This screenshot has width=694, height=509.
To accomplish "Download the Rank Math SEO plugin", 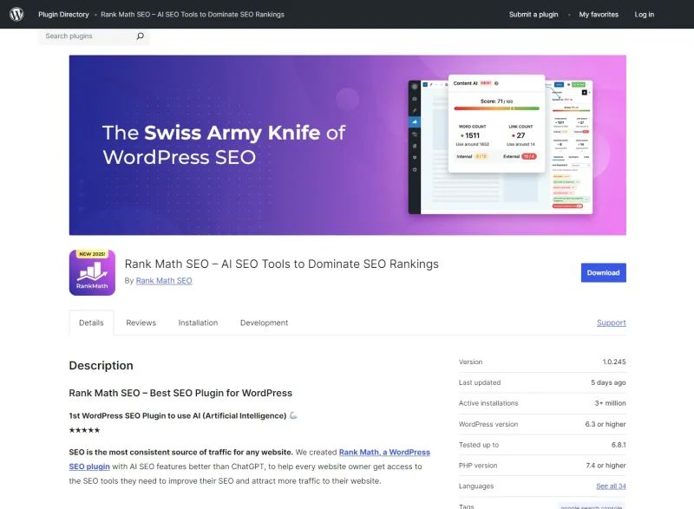I will tap(603, 272).
